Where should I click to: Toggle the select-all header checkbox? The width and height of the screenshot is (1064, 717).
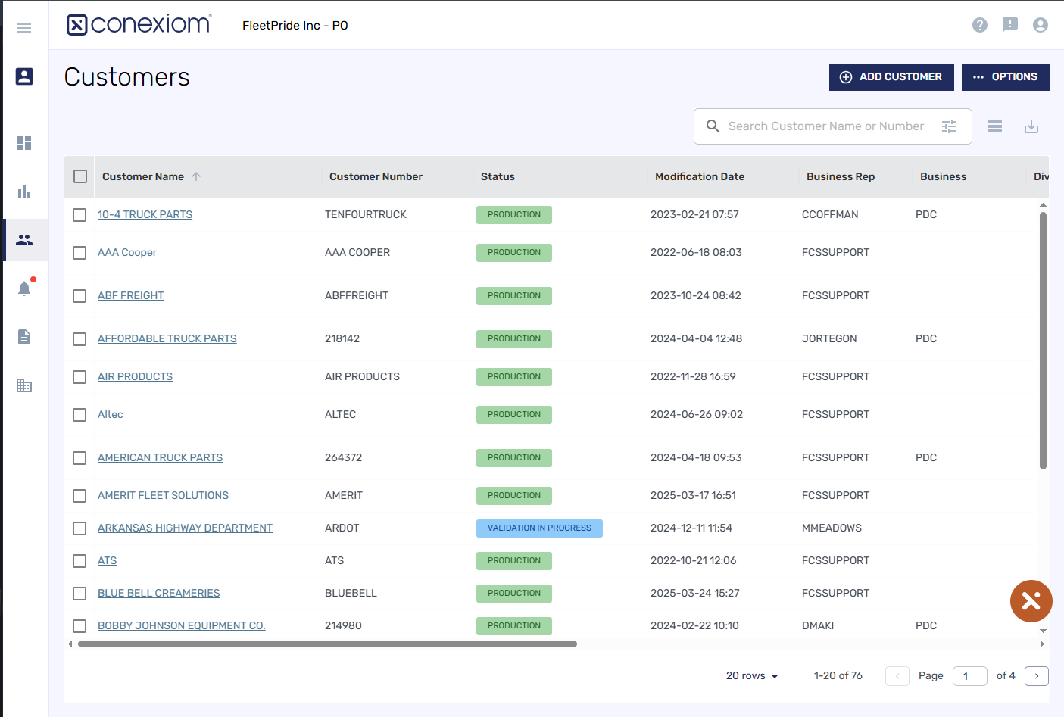pos(80,176)
